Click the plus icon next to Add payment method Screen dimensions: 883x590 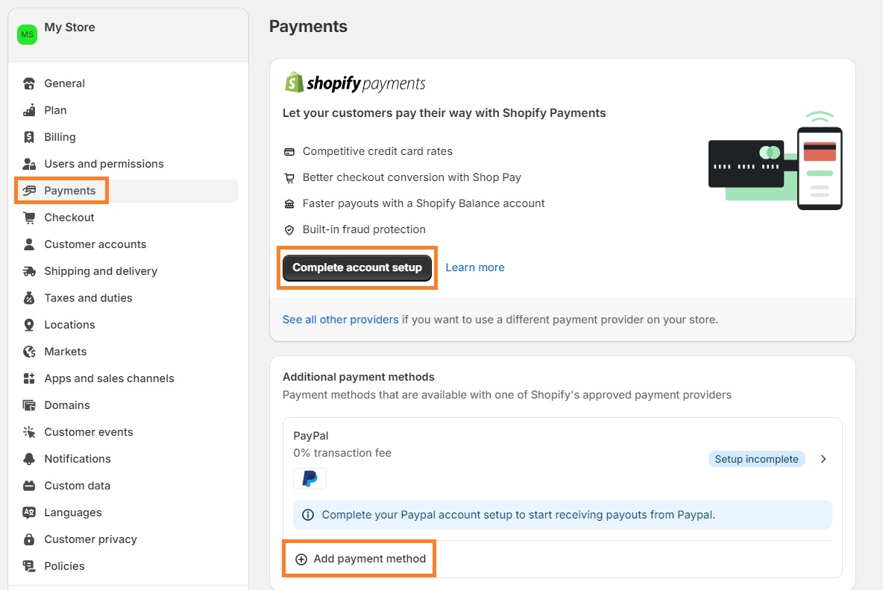(x=301, y=559)
